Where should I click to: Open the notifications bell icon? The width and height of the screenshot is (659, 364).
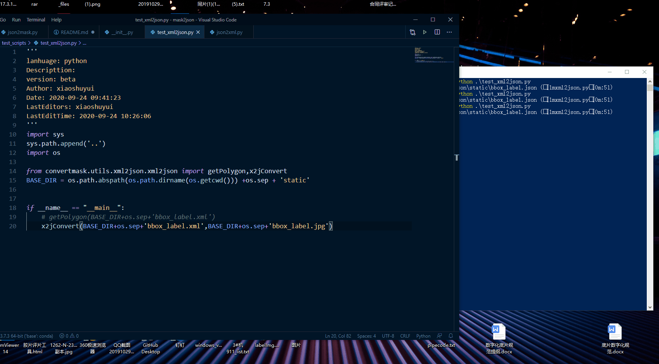(x=451, y=336)
